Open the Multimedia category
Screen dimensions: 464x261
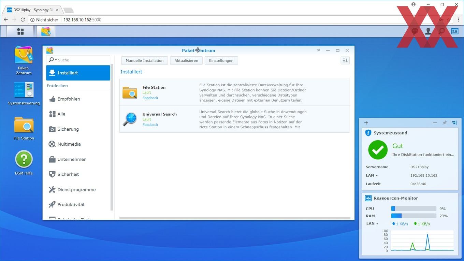78,144
